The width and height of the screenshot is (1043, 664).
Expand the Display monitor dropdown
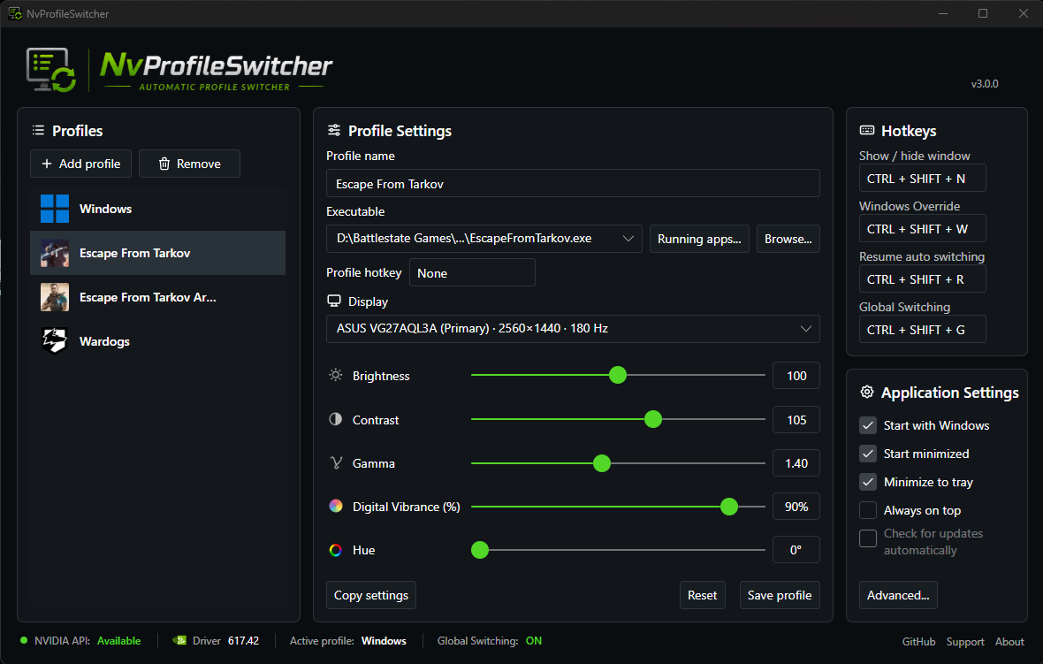point(805,329)
